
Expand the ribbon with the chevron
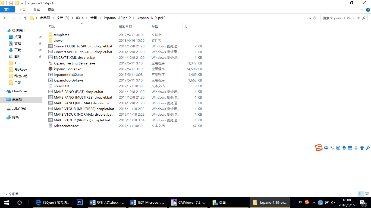click(362, 10)
